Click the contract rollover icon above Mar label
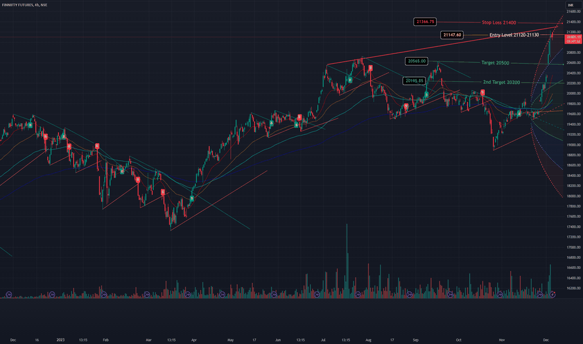This screenshot has width=583, height=344. (147, 295)
